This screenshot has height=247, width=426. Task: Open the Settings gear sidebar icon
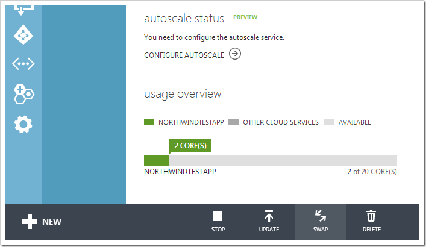[23, 125]
